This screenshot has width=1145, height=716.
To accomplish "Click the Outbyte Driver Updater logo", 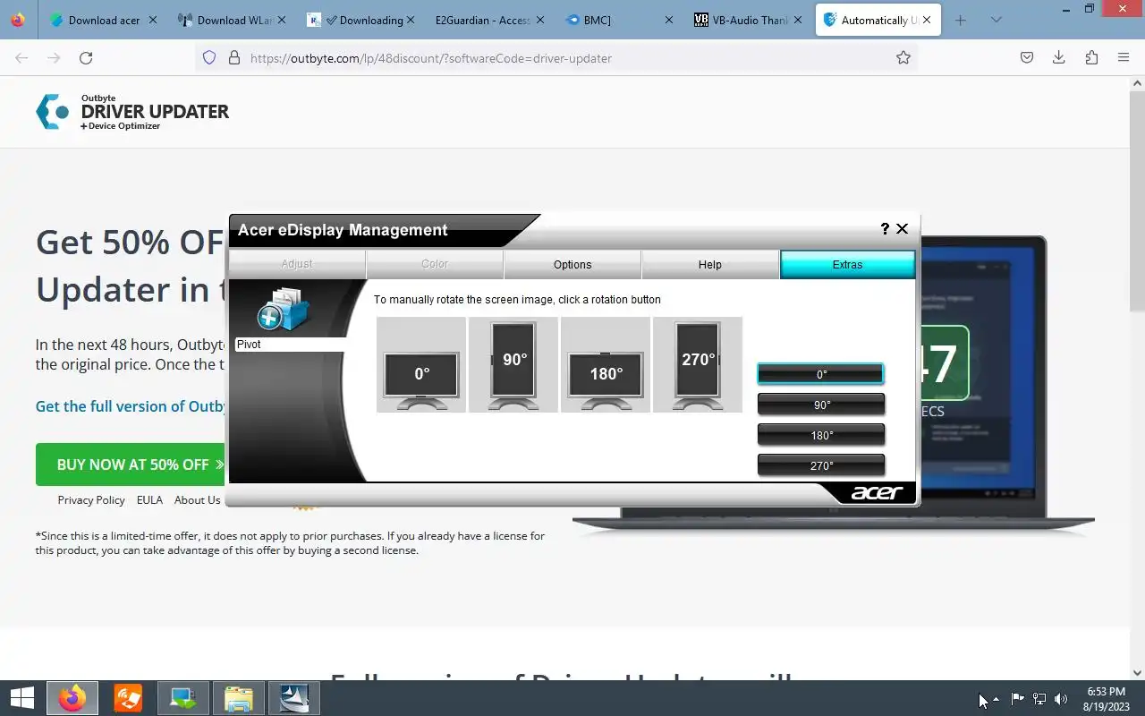I will [132, 112].
